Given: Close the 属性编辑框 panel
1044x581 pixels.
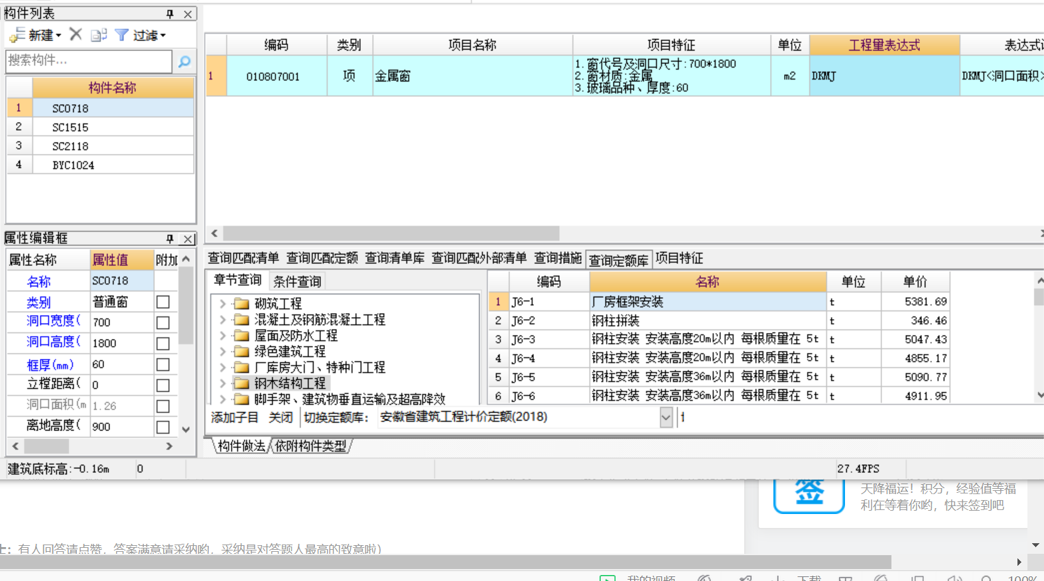Looking at the screenshot, I should click(x=188, y=239).
